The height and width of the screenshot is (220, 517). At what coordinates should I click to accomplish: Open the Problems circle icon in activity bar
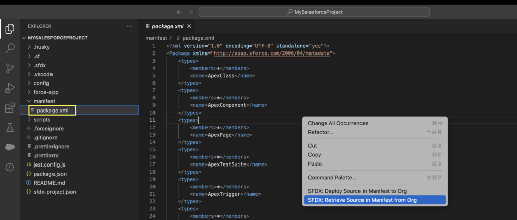[x=10, y=168]
